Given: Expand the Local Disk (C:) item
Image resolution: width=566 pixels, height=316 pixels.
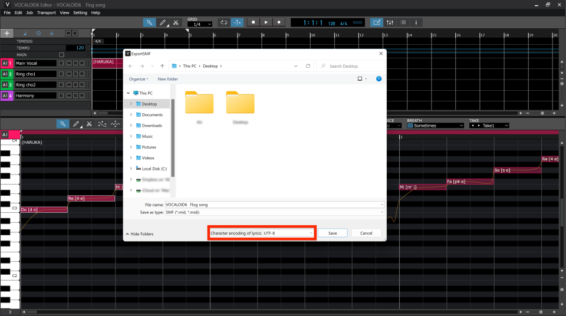Looking at the screenshot, I should tap(131, 169).
